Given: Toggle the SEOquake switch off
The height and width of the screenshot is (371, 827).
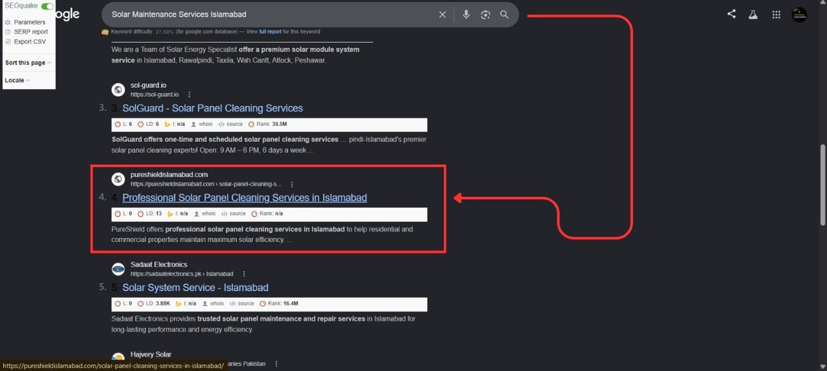Looking at the screenshot, I should pos(47,6).
